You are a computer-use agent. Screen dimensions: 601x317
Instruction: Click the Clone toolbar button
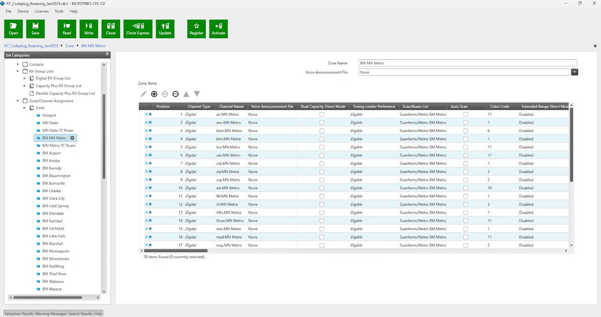[111, 29]
